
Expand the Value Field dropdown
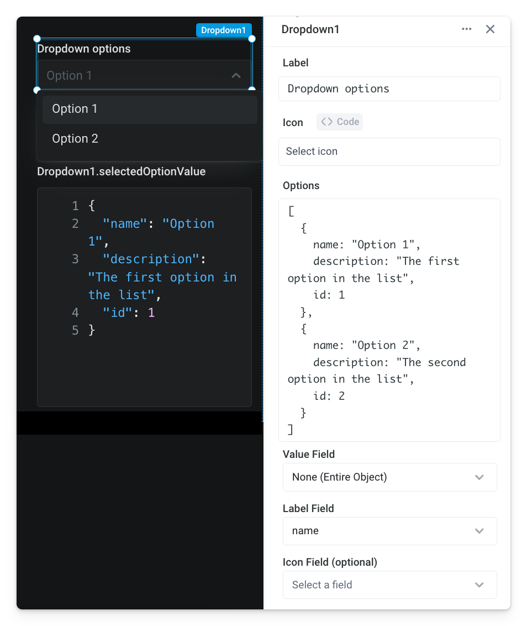[389, 477]
